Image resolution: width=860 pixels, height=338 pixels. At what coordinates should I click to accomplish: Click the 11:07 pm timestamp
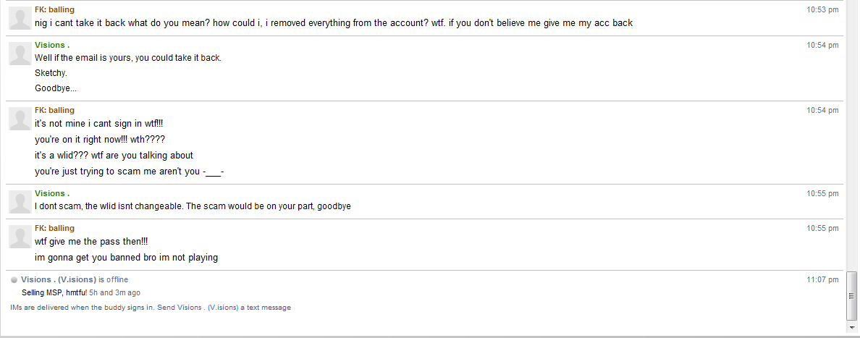click(822, 279)
